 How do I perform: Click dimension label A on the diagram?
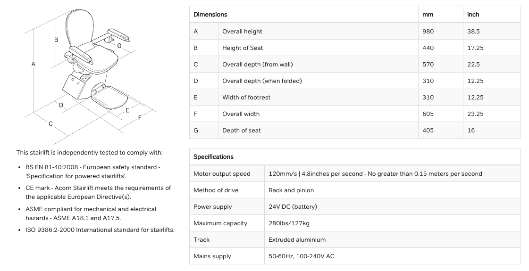tap(34, 64)
